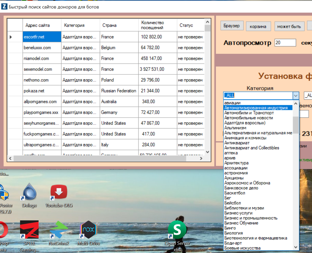Open the Deluge desktop shortcut
The image size is (312, 253).
(x=29, y=193)
